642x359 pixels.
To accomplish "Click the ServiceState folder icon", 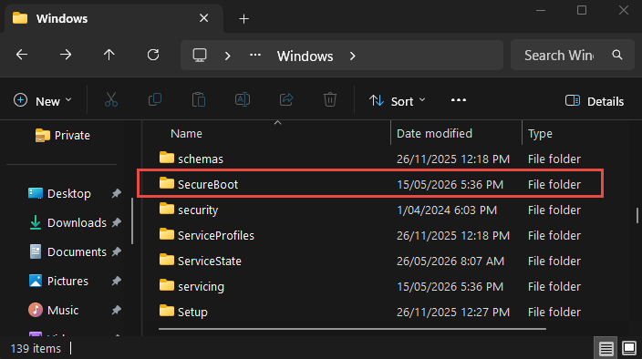I will pyautogui.click(x=167, y=260).
